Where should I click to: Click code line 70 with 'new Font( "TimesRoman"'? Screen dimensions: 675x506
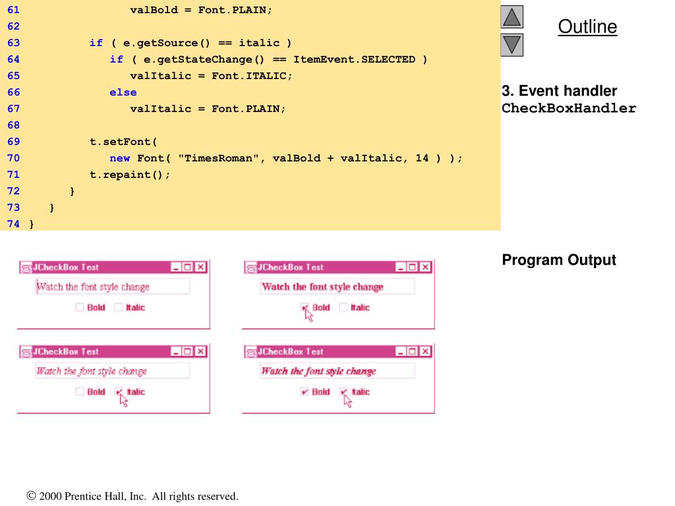[286, 158]
